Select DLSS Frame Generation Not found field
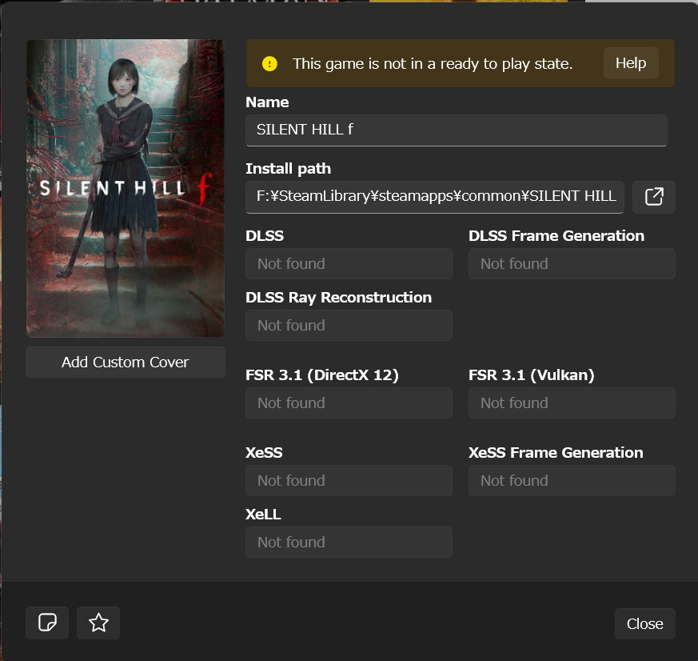698x661 pixels. tap(572, 264)
